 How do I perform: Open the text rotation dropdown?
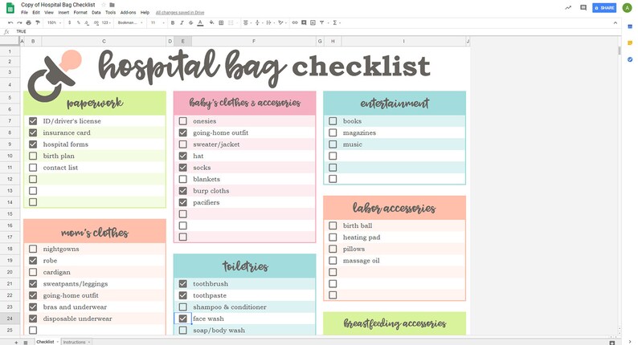pyautogui.click(x=281, y=22)
